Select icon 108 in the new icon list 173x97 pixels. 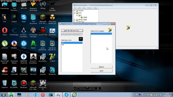click(x=72, y=45)
